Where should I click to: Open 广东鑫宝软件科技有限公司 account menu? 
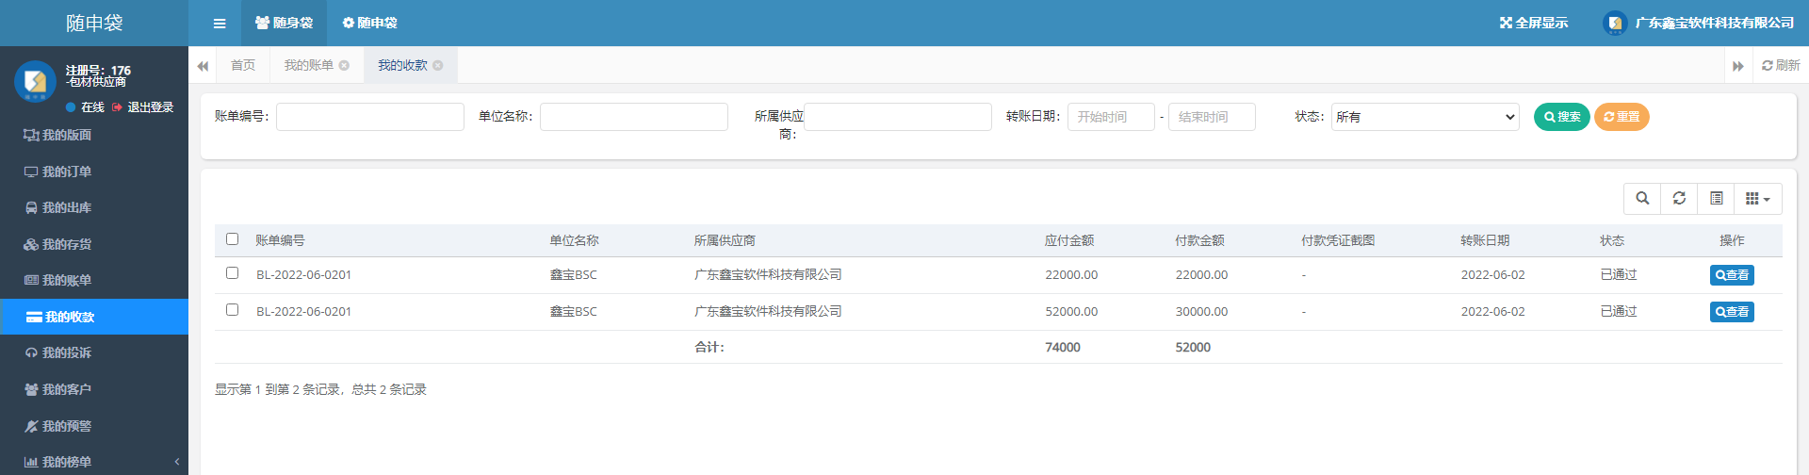pos(1699,23)
